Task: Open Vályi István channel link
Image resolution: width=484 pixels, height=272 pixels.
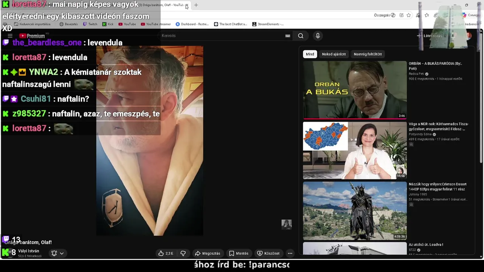Action: coord(28,251)
